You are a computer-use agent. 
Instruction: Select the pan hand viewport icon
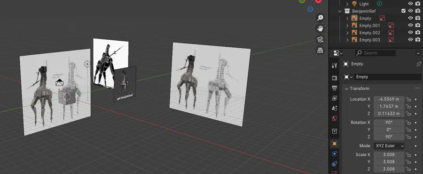[320, 29]
